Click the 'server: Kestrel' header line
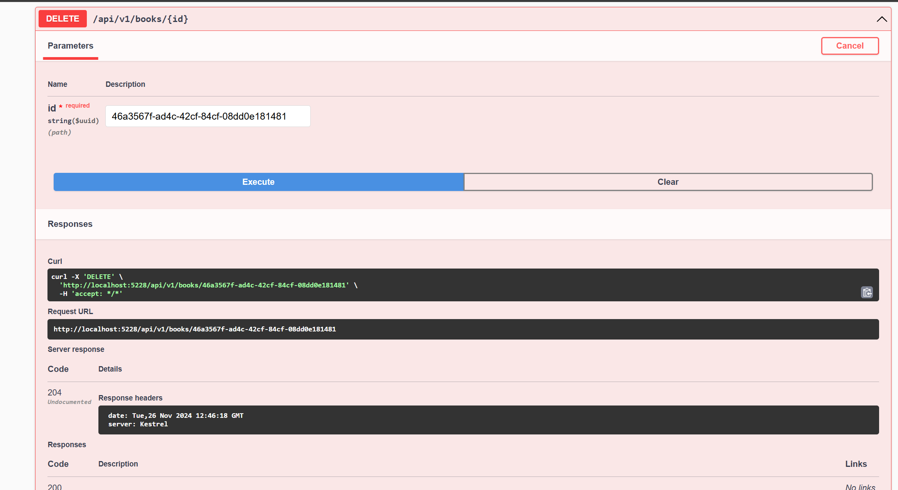This screenshot has width=898, height=490. coord(138,424)
